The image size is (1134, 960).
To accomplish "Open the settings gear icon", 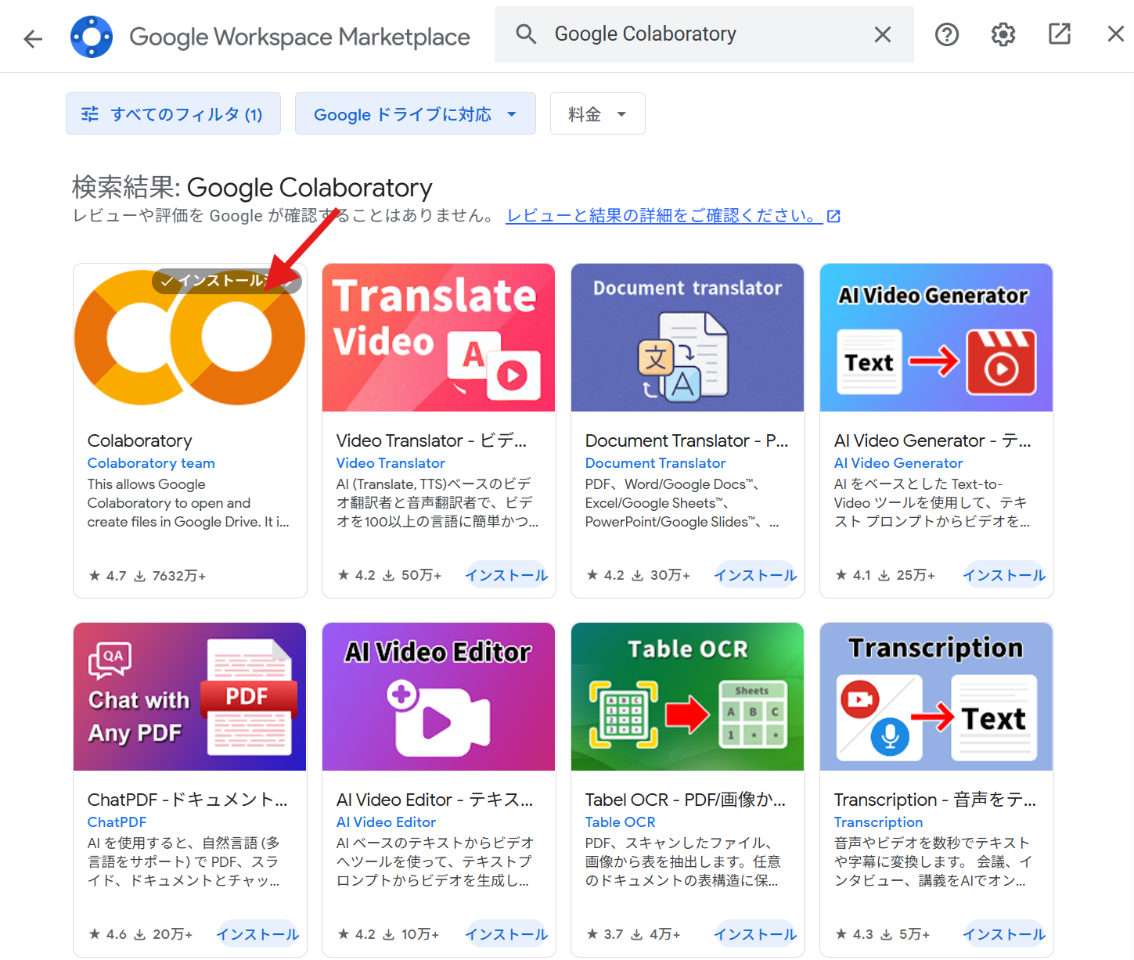I will 1003,34.
